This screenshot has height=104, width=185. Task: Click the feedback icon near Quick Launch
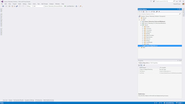(154, 1)
